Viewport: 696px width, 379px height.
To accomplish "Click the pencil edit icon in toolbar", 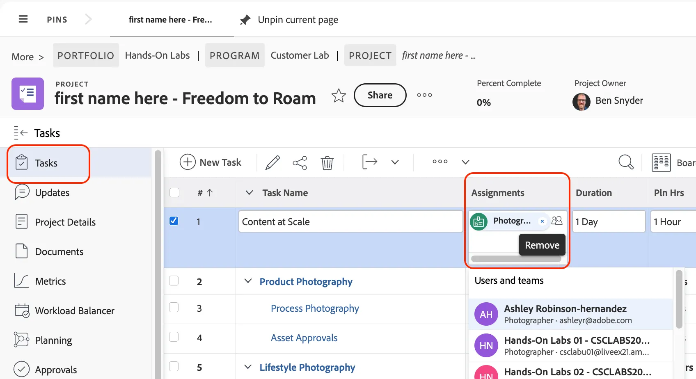I will [272, 162].
